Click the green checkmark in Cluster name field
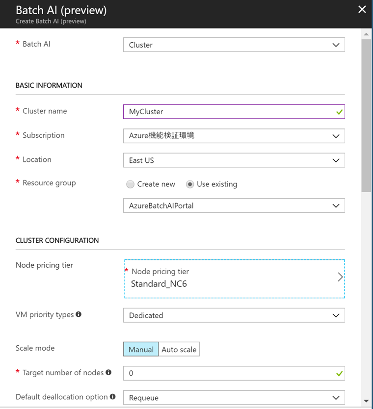This screenshot has width=373, height=409. [339, 112]
